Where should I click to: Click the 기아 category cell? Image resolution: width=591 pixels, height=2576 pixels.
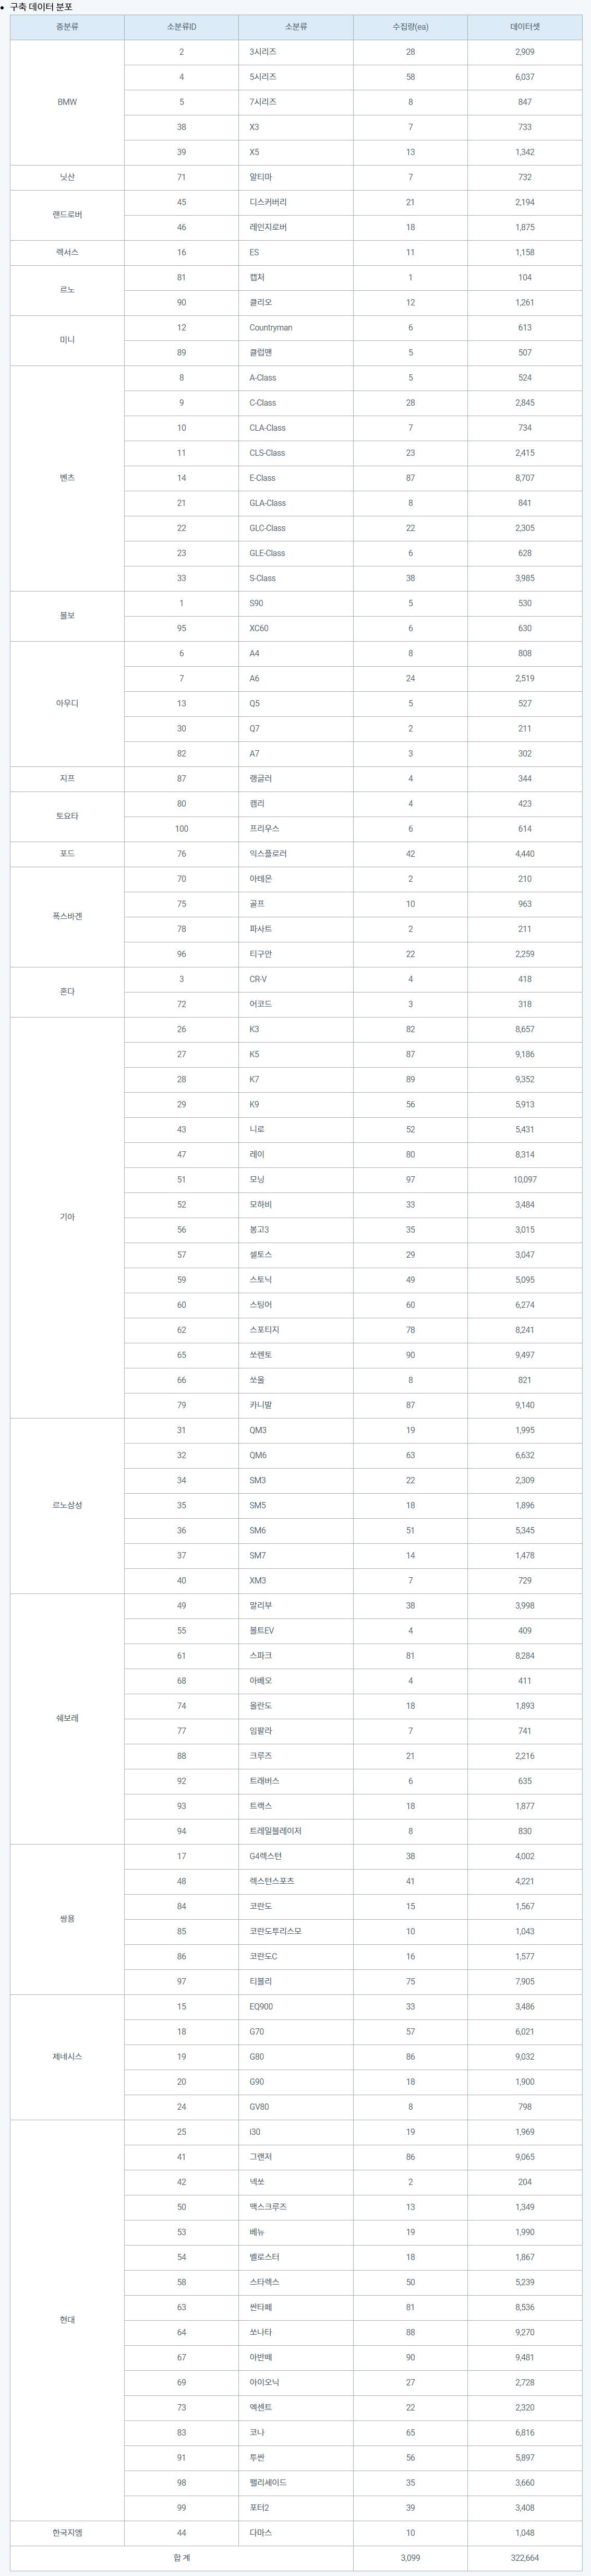67,1217
